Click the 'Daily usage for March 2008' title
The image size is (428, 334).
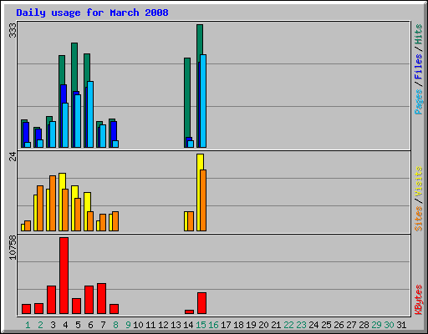(92, 13)
